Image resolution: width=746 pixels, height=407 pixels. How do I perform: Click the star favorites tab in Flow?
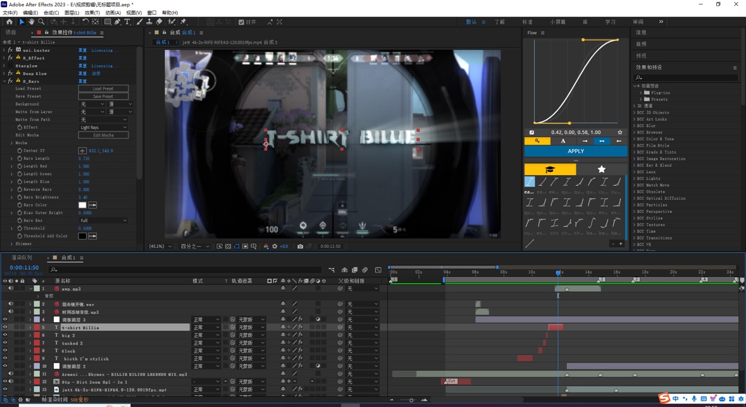(x=601, y=169)
